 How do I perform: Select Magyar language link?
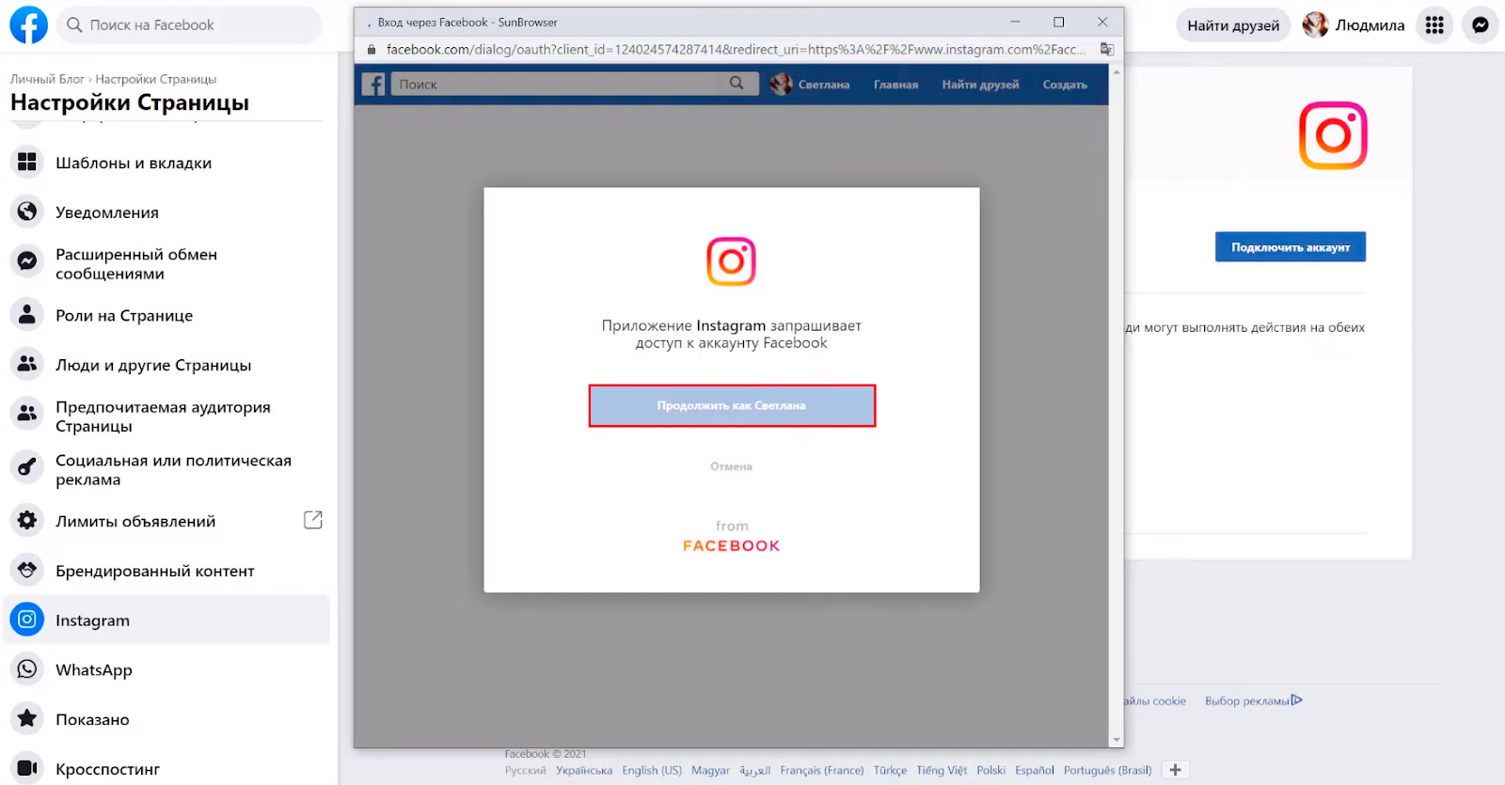click(x=710, y=770)
